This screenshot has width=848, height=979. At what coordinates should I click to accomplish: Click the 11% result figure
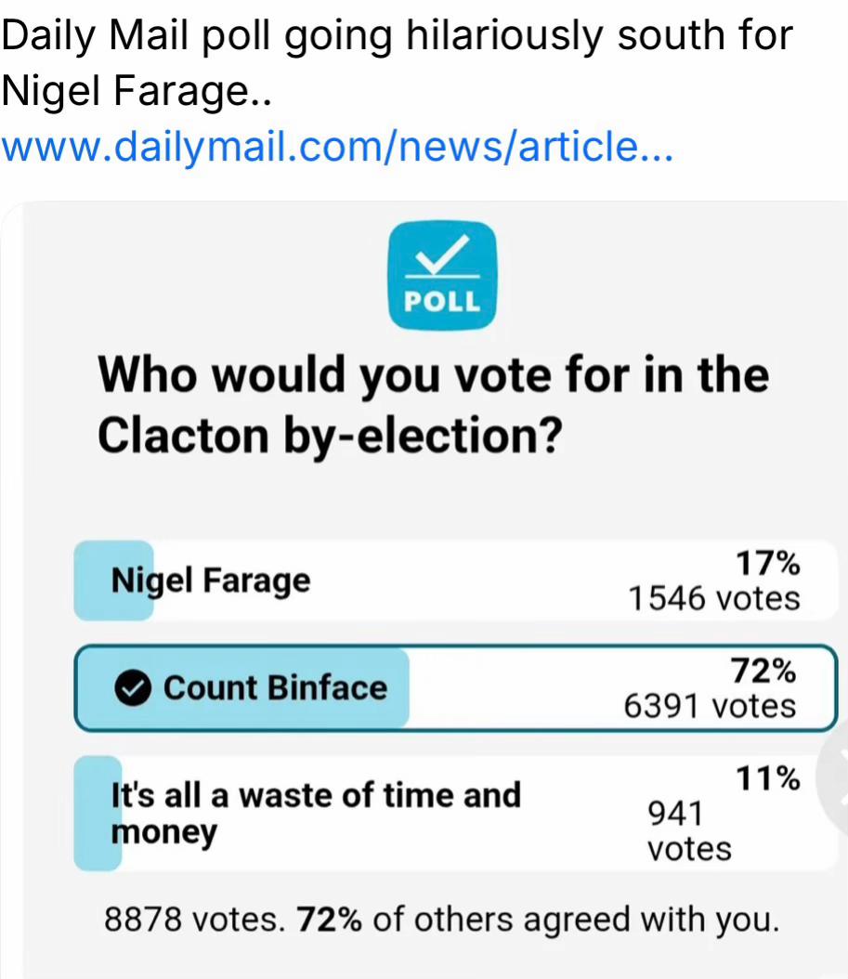coord(767,778)
